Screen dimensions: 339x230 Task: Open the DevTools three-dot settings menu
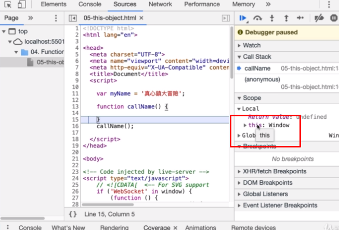tap(329, 4)
